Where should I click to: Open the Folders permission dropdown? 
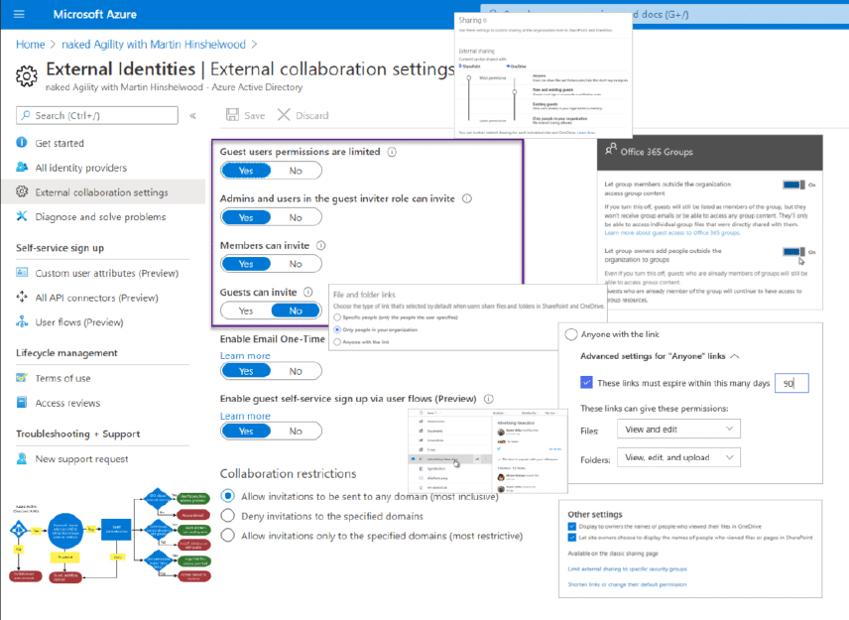tap(678, 457)
